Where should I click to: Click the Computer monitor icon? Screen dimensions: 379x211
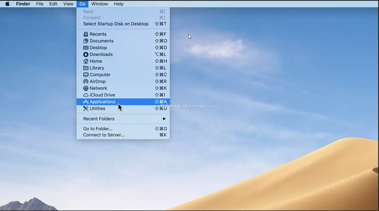86,75
